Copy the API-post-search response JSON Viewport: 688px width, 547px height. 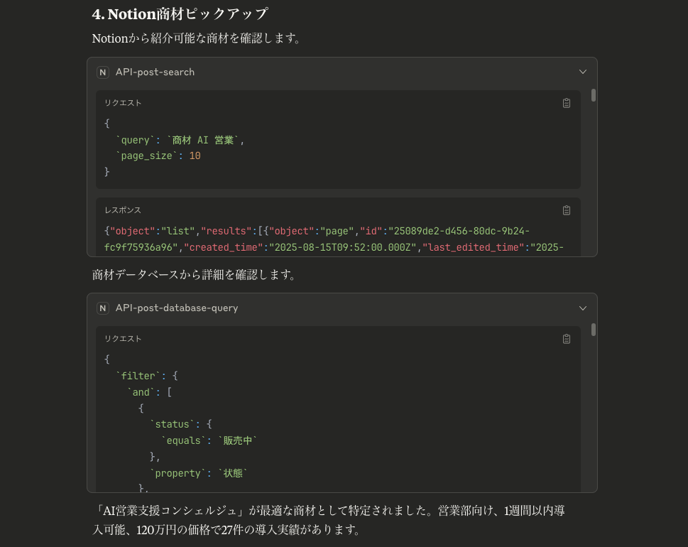pos(567,210)
